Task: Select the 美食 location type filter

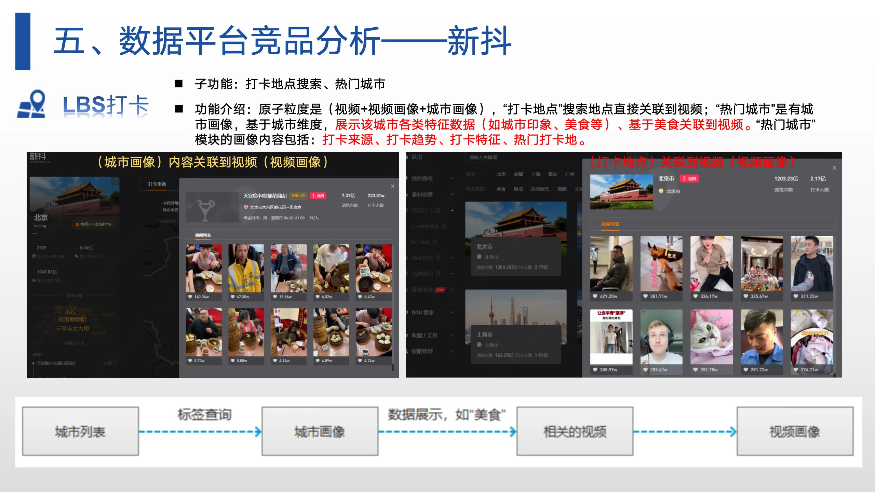Action: point(501,189)
